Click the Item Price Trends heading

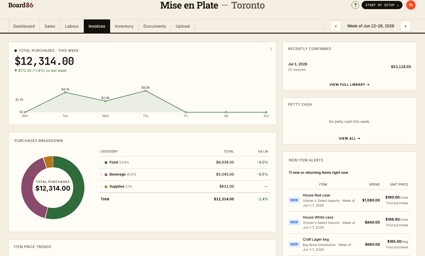(32, 247)
